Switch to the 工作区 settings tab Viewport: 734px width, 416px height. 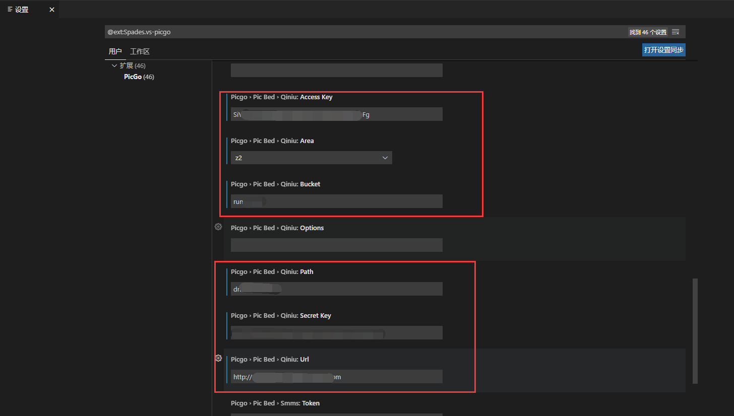pyautogui.click(x=140, y=51)
